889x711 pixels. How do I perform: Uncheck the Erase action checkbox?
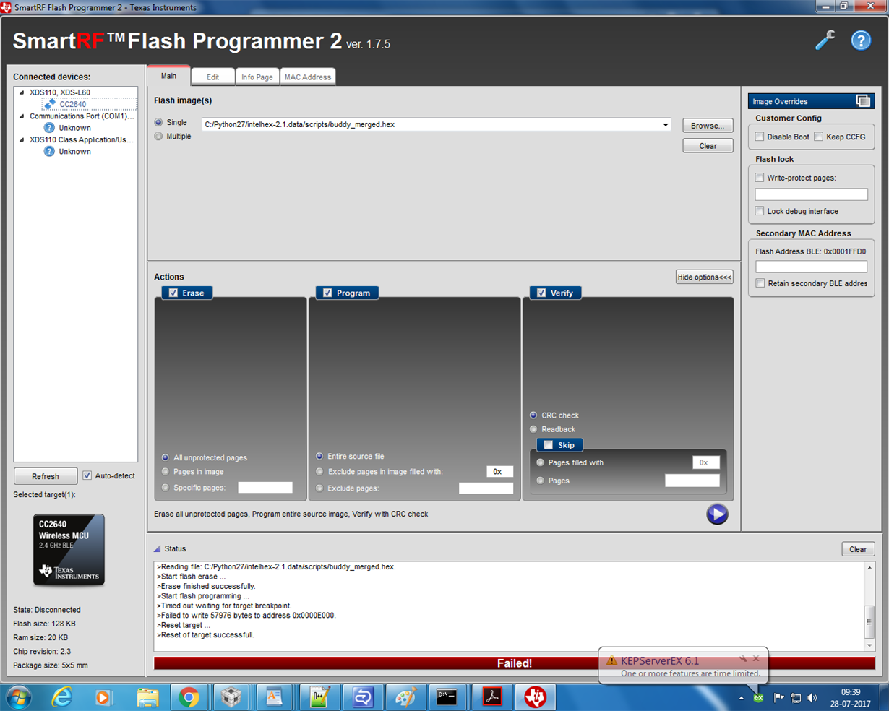pos(173,293)
